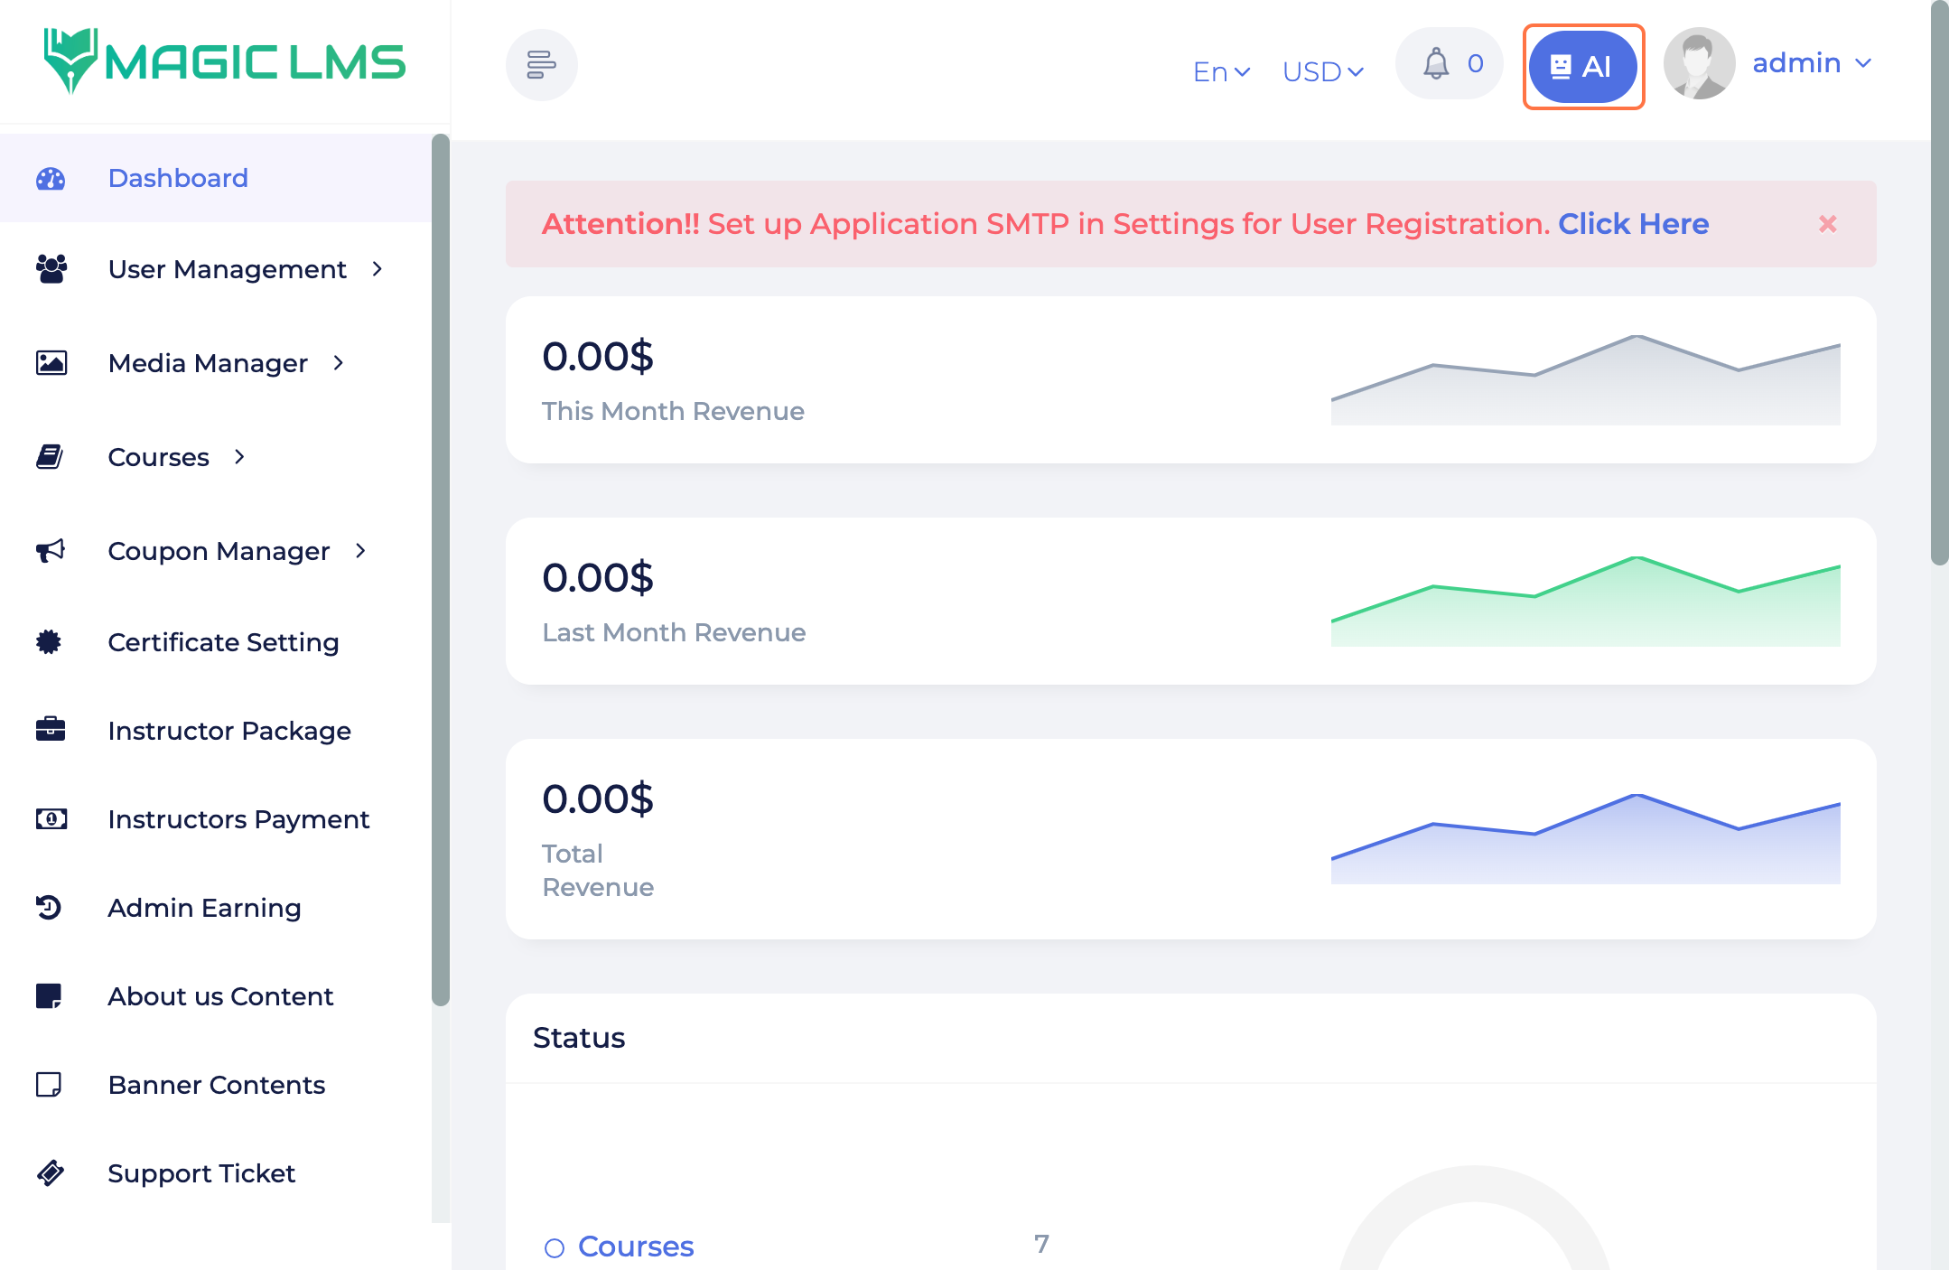Click the AI assistant button
The width and height of the screenshot is (1949, 1270).
(1582, 67)
